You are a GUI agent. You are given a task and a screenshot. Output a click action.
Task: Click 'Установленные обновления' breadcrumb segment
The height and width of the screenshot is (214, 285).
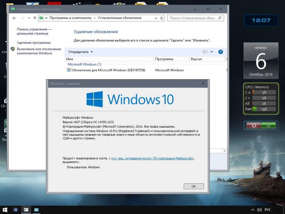119,18
